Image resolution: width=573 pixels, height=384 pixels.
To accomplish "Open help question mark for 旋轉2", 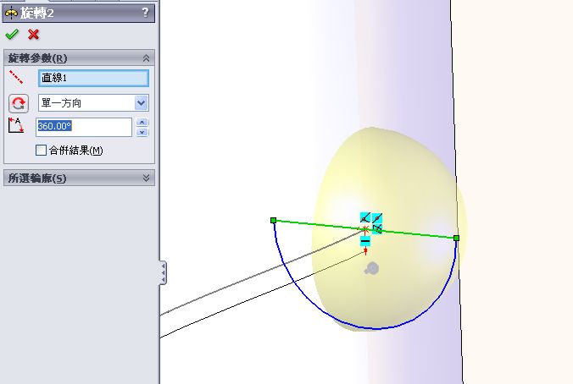I will point(146,13).
